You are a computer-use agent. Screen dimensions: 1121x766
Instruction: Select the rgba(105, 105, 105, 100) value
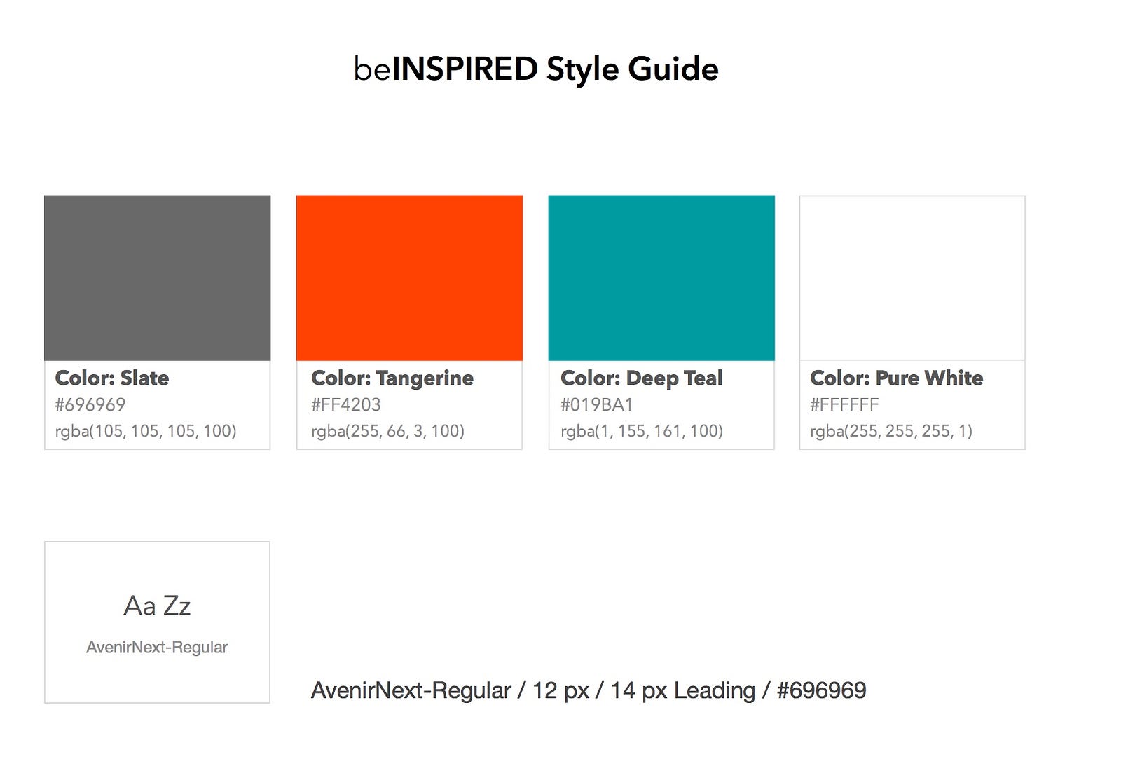point(146,431)
